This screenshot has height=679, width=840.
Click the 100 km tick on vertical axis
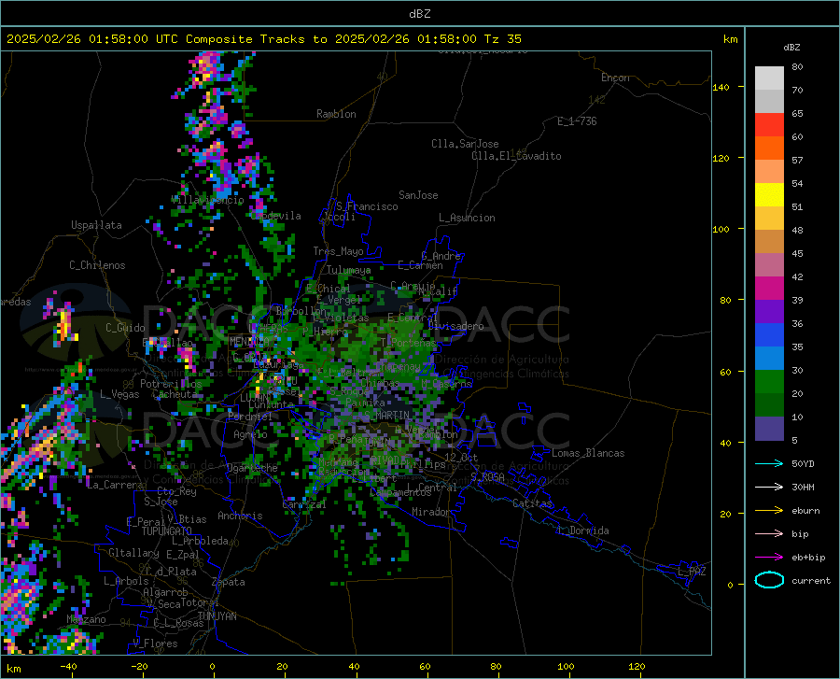click(x=721, y=229)
